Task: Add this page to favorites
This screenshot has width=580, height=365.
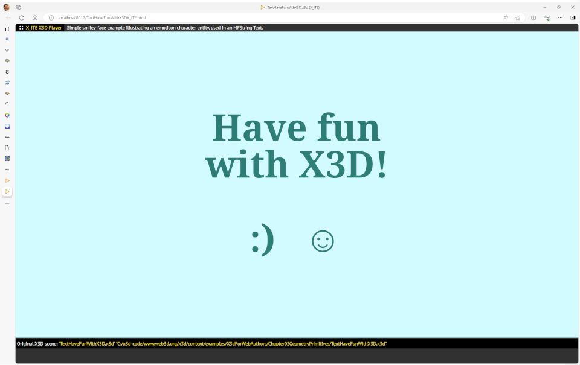Action: click(x=518, y=17)
